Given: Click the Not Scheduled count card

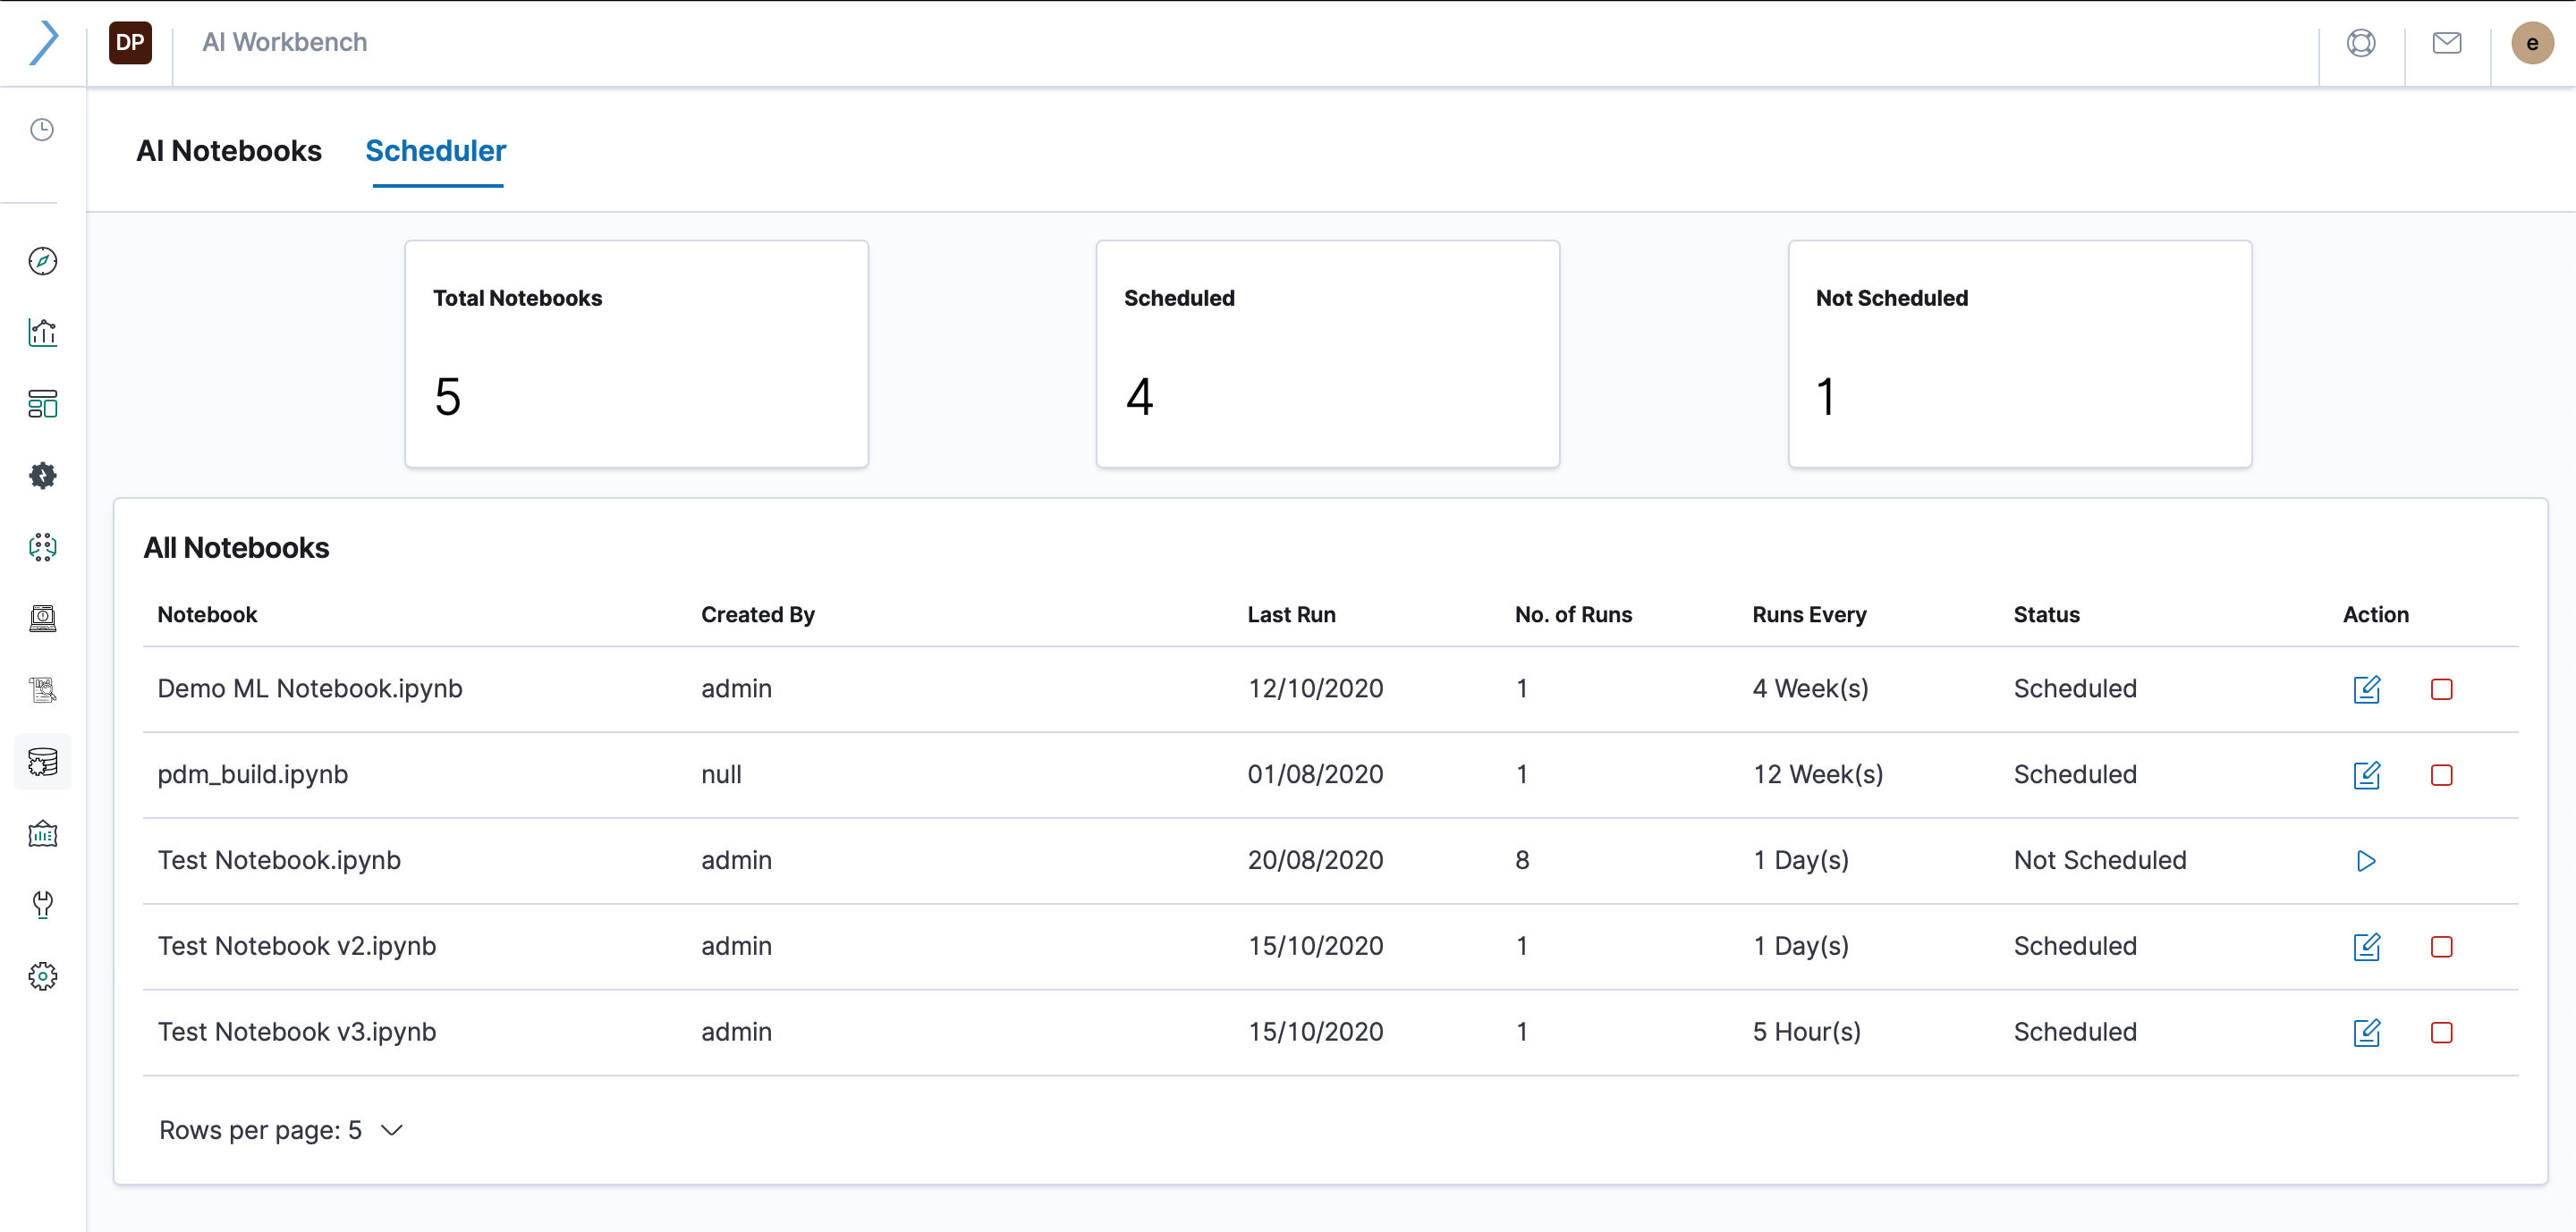Looking at the screenshot, I should [2019, 354].
